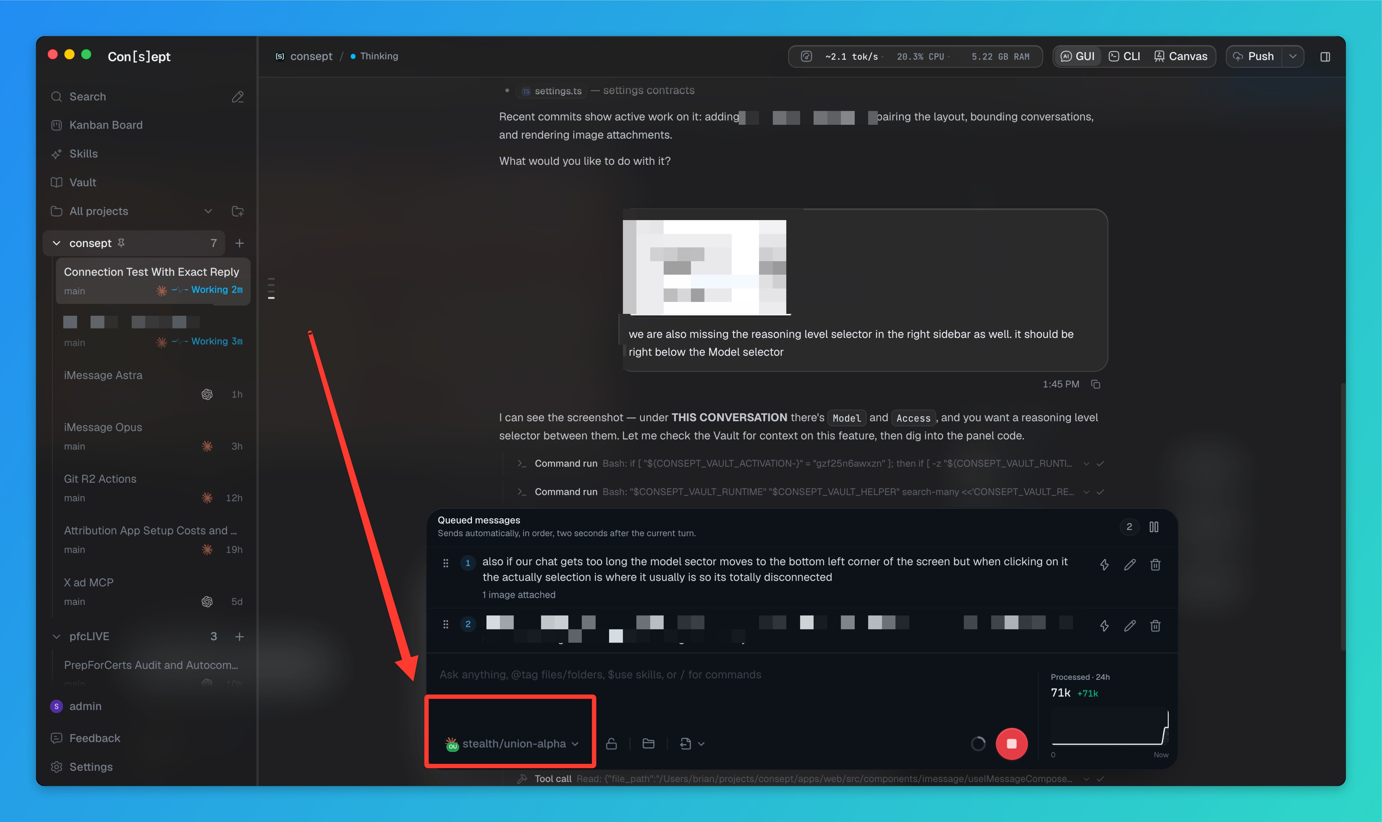Copy the 1:45 PM message
1382x822 pixels.
1096,384
